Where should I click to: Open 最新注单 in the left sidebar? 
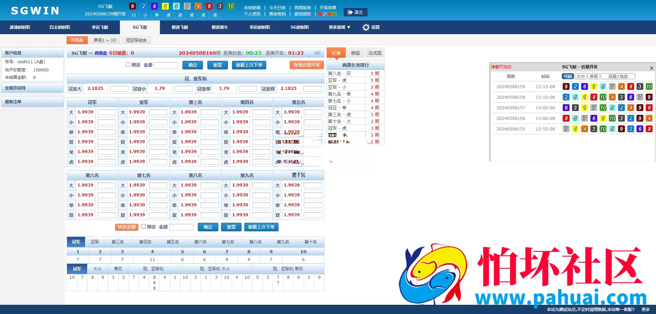[x=32, y=102]
